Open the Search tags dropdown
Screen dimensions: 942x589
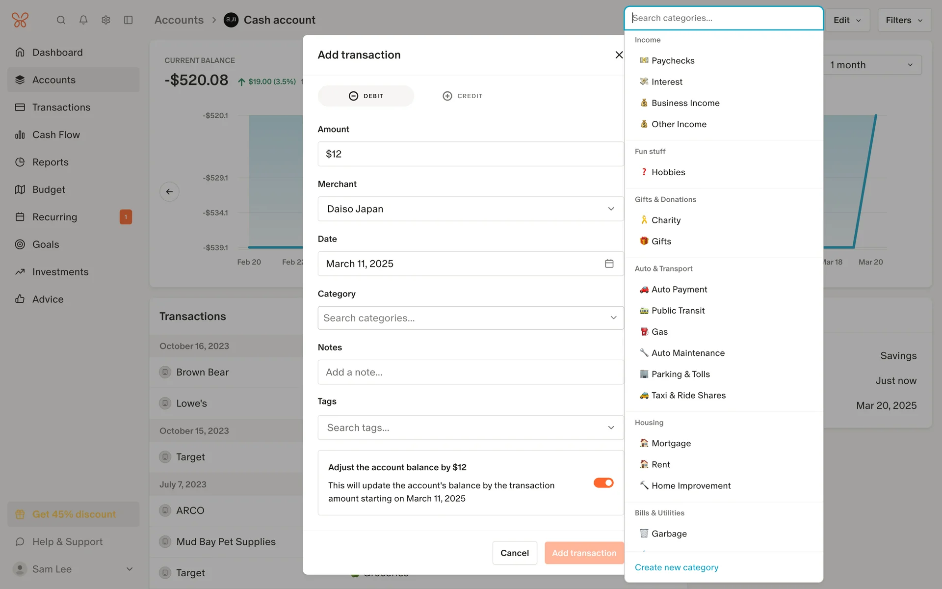[x=470, y=428]
